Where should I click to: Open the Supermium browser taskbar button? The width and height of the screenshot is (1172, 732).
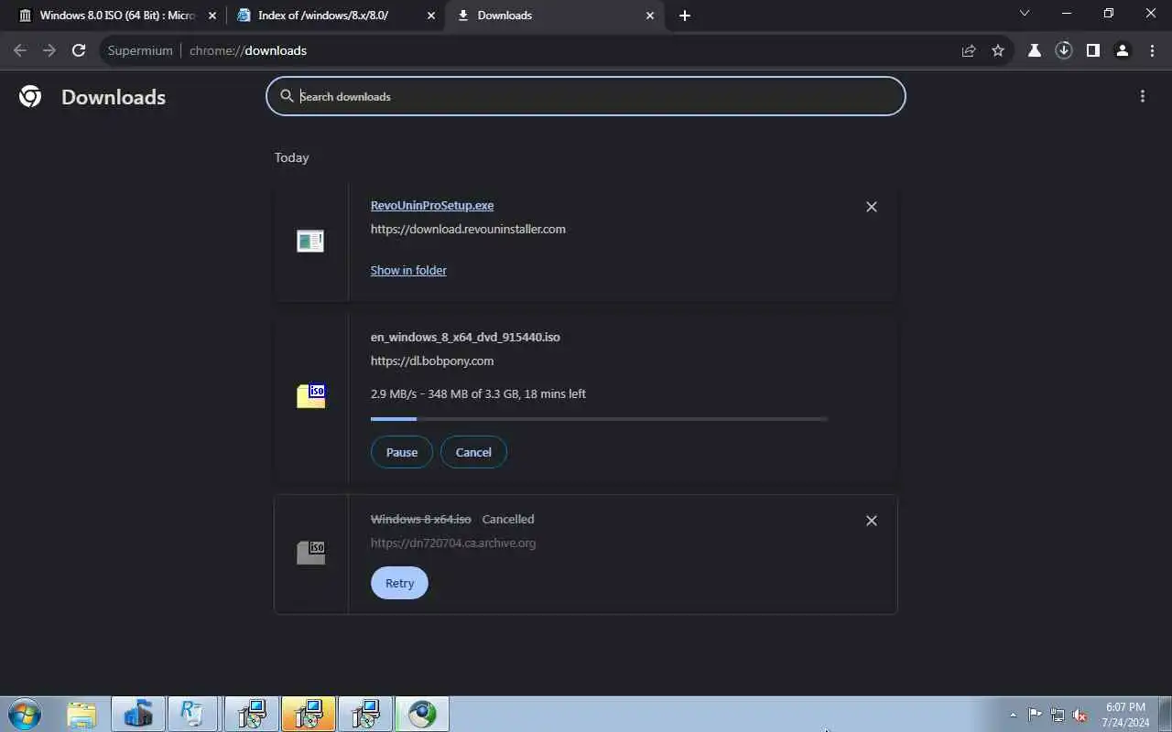coord(422,714)
